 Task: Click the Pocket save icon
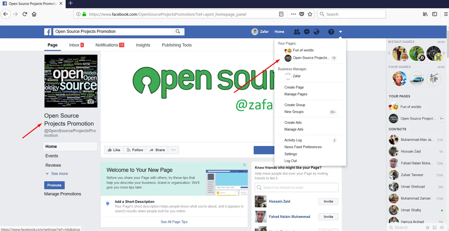[302, 14]
